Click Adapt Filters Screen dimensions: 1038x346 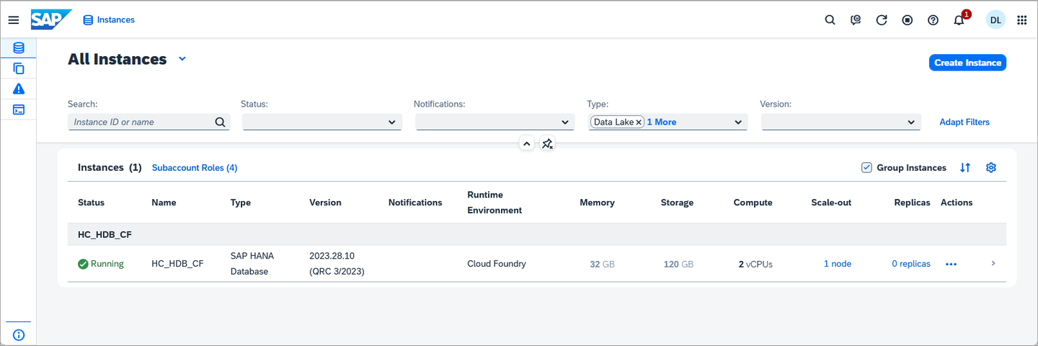(964, 122)
